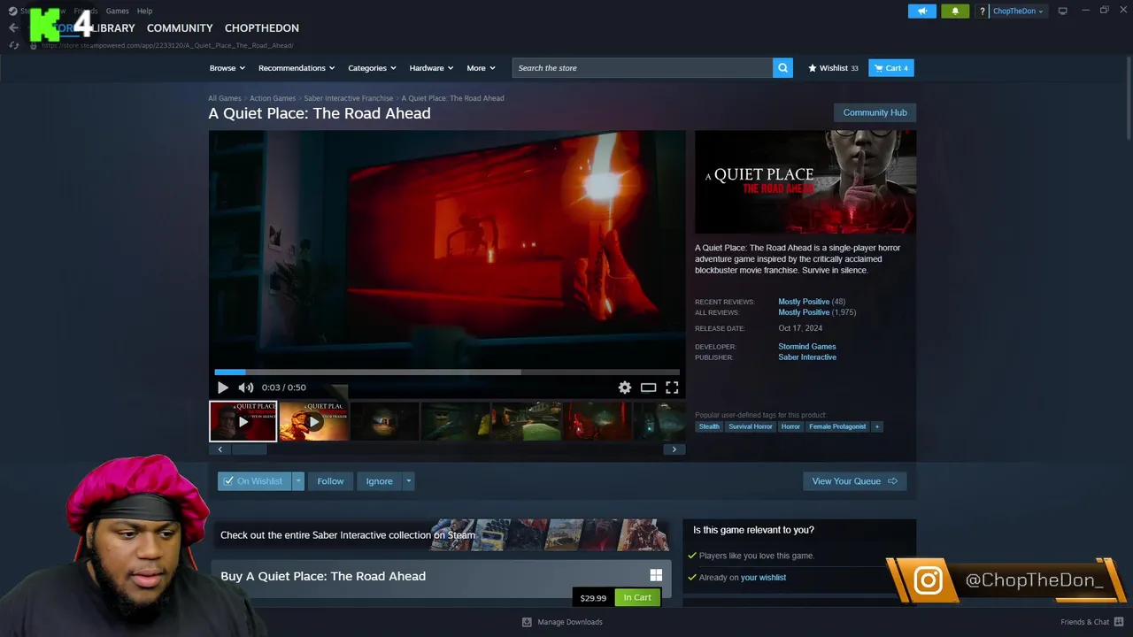Open the CHOPTHEDON profile tab
The width and height of the screenshot is (1133, 637).
[x=262, y=28]
